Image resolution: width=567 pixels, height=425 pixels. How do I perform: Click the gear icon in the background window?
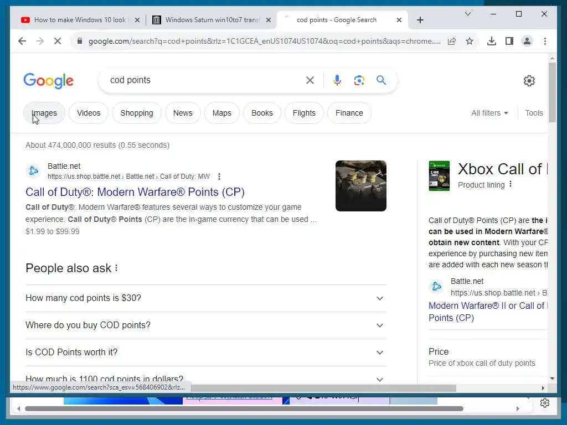coord(545,403)
